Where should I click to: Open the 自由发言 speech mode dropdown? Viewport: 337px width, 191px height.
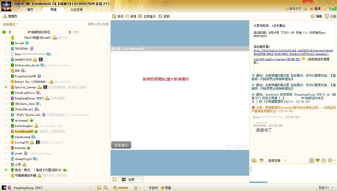(277, 160)
